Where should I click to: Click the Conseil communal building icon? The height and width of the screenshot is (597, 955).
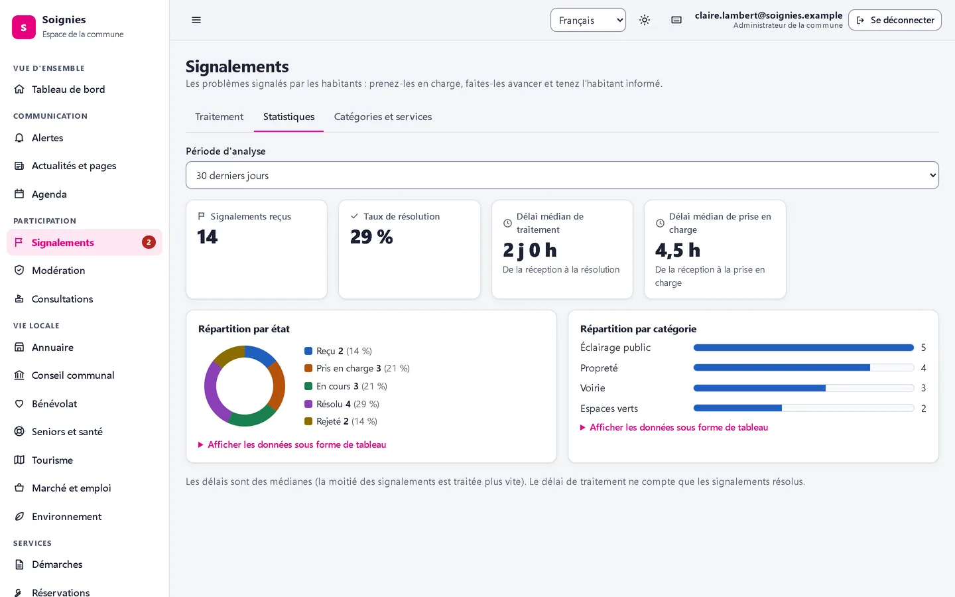pos(19,375)
